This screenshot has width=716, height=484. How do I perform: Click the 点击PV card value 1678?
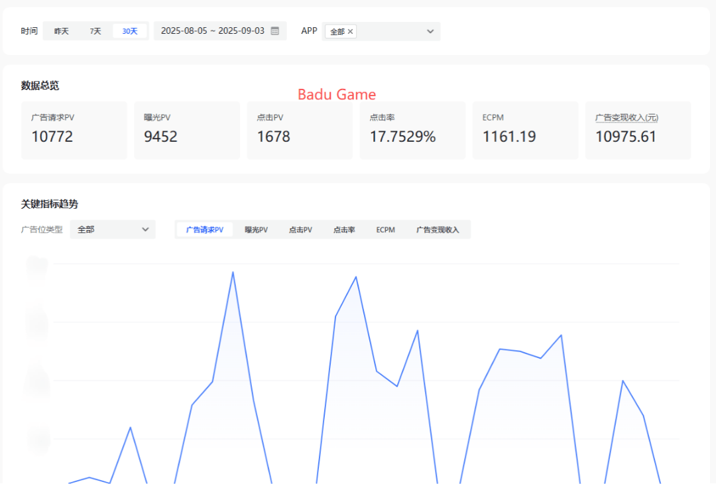click(274, 137)
